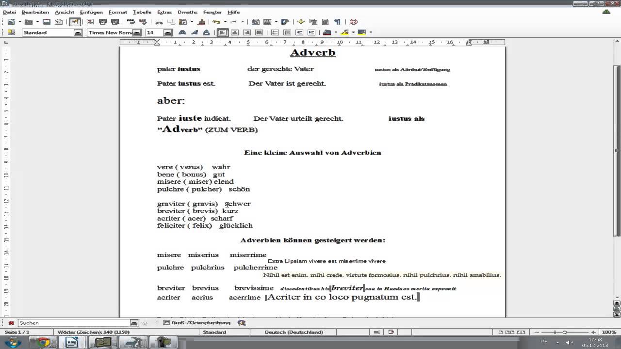
Task: Open Find & Replace icon in the search bar
Action: (x=242, y=323)
